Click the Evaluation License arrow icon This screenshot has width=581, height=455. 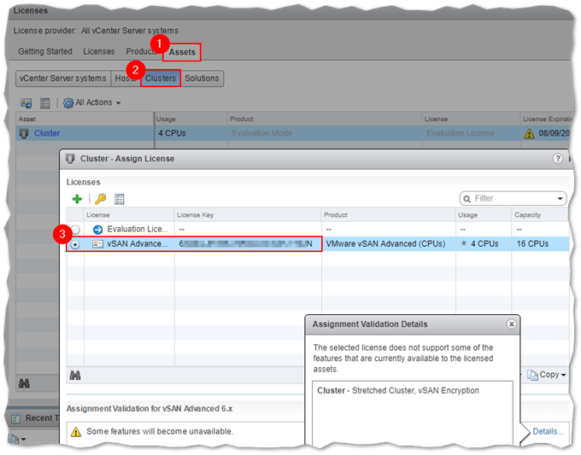(x=97, y=230)
